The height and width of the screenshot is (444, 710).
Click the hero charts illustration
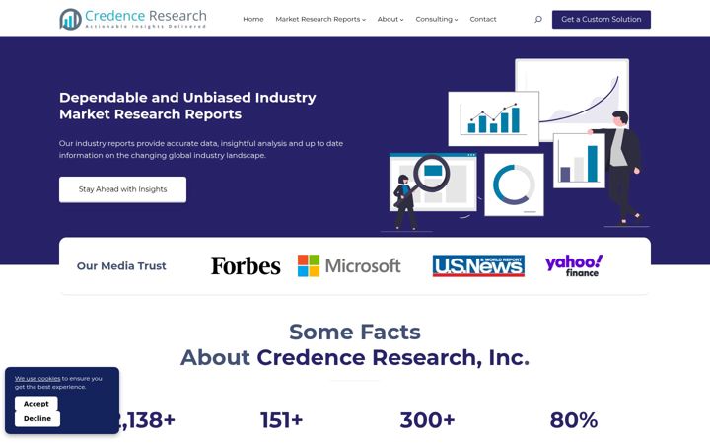click(x=516, y=145)
